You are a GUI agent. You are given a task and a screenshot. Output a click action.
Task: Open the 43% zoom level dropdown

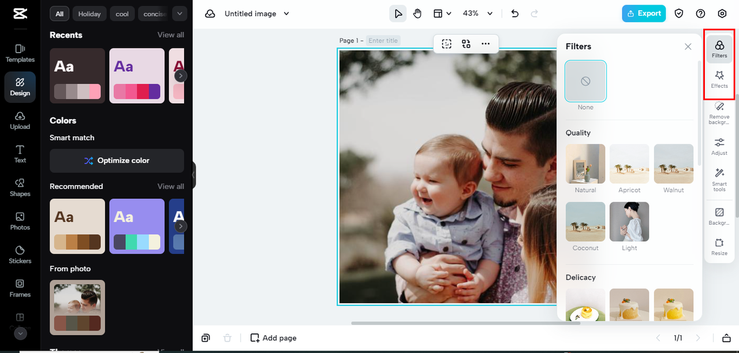pos(478,13)
